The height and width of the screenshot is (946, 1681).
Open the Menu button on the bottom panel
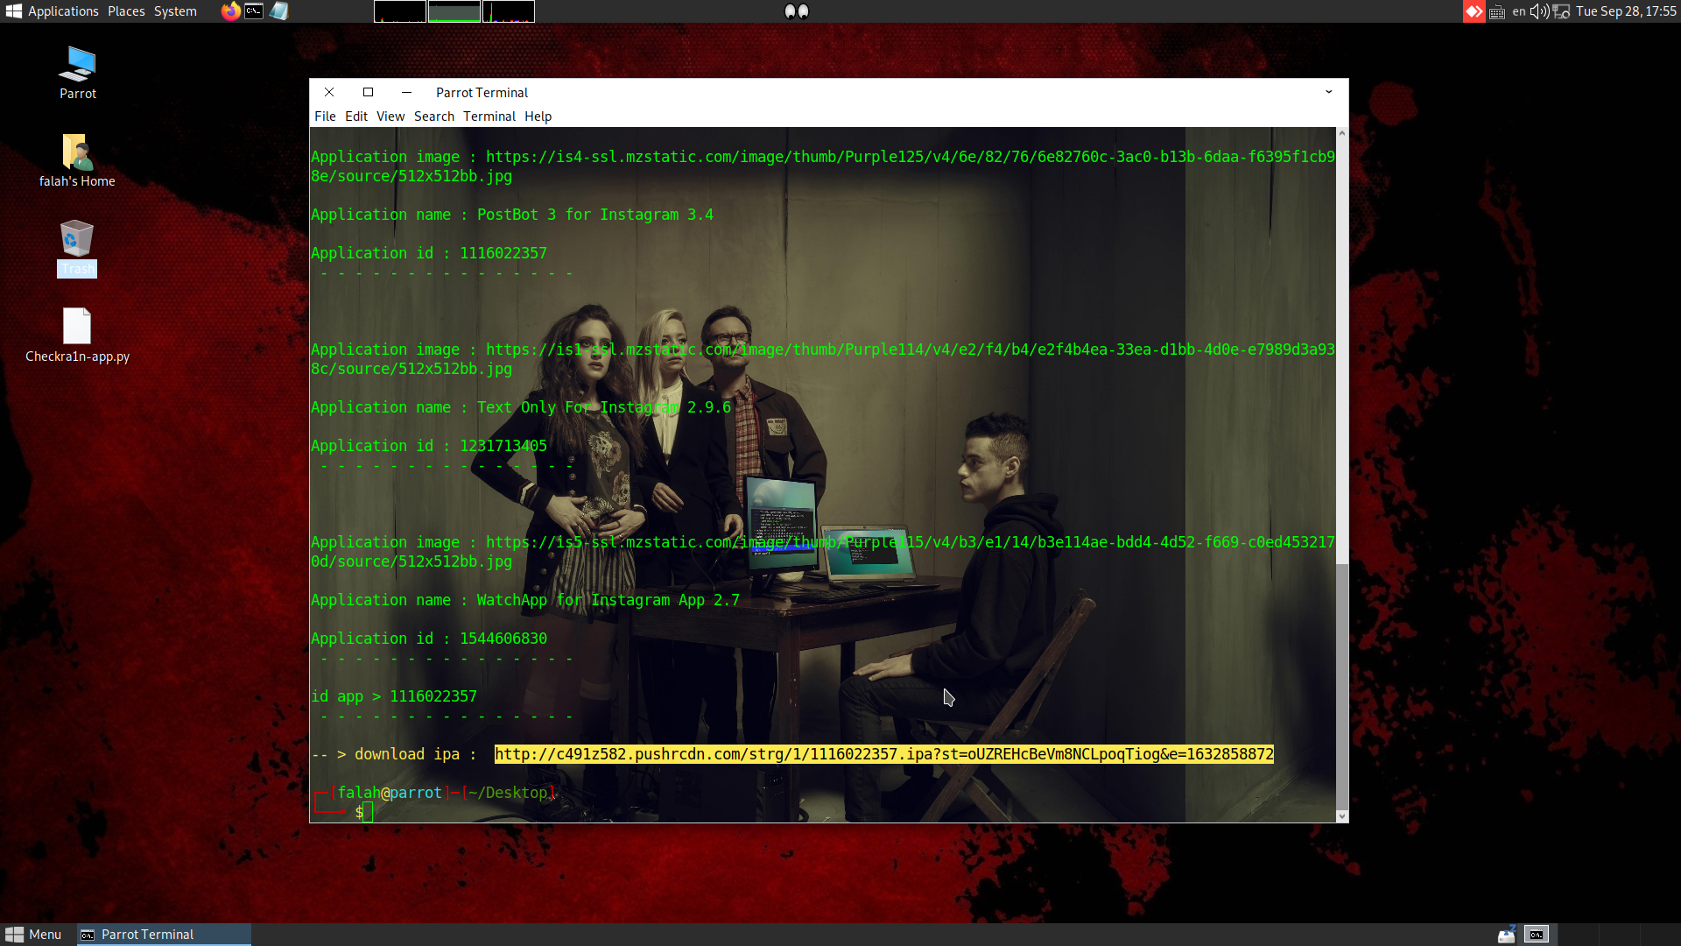(x=33, y=935)
